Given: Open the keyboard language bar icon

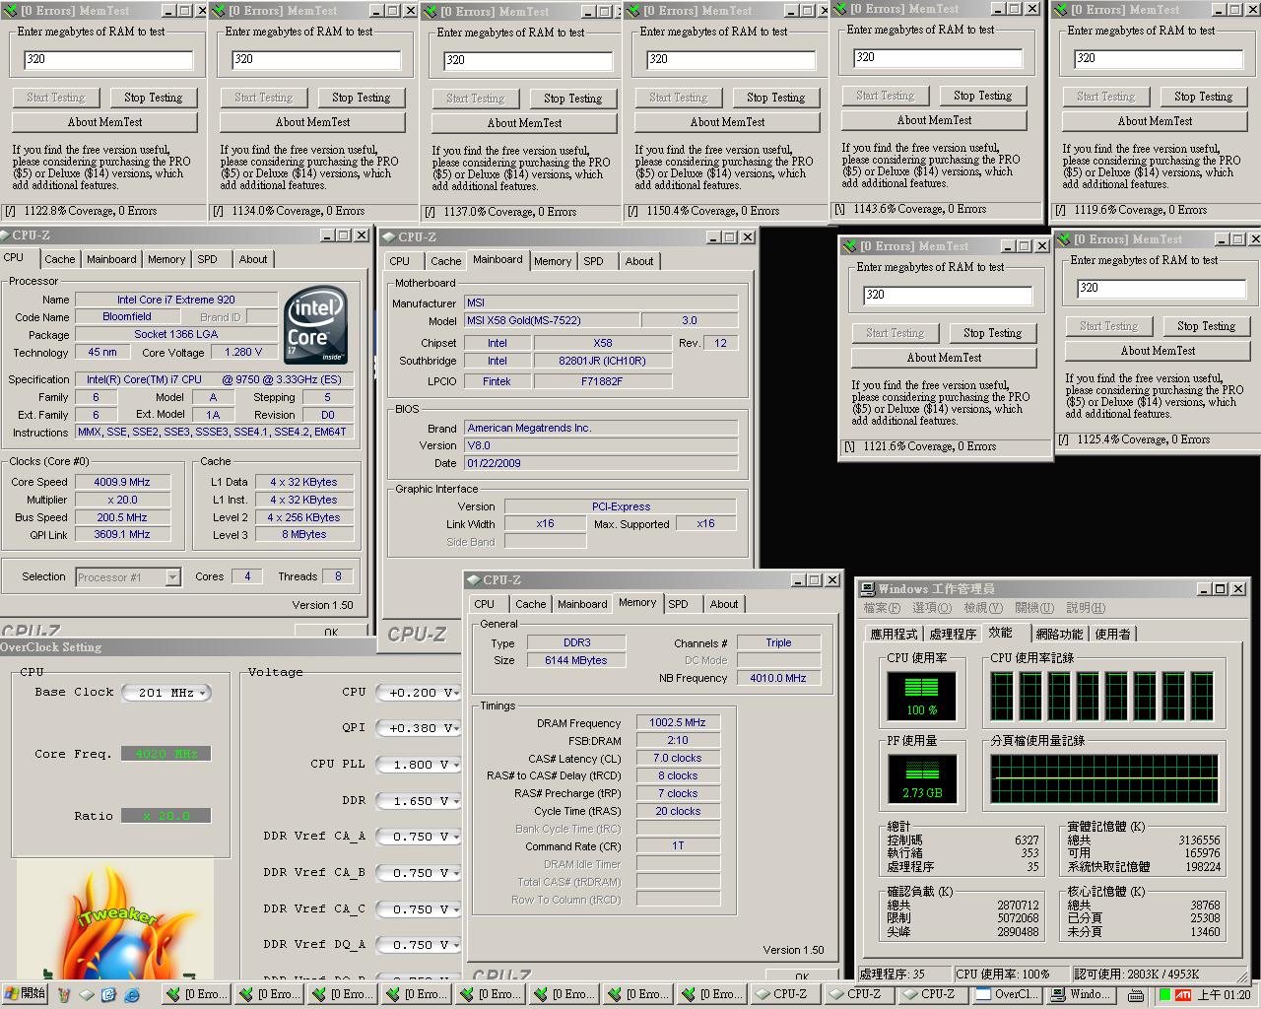Looking at the screenshot, I should tap(1136, 994).
